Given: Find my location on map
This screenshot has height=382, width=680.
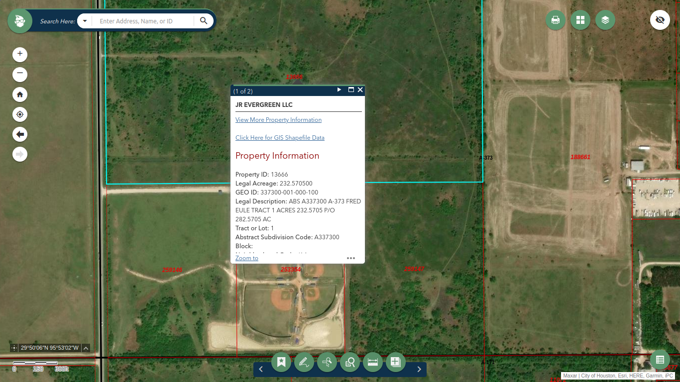Looking at the screenshot, I should point(20,114).
